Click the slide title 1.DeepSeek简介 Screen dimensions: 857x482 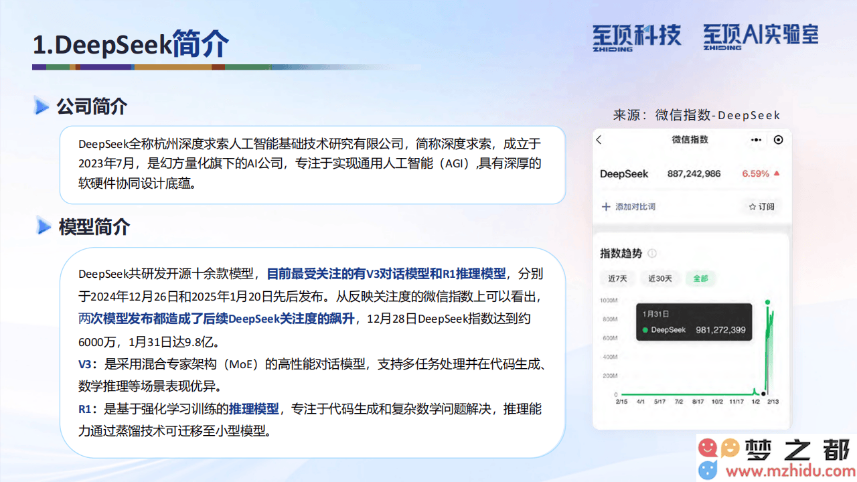(131, 45)
